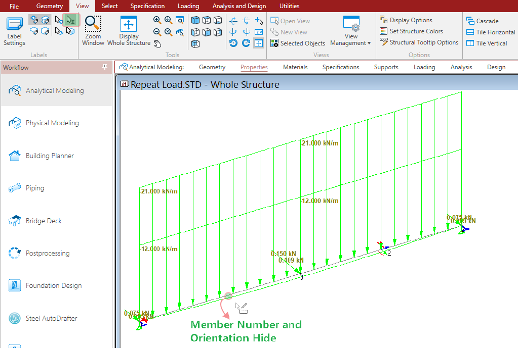Switch to ribbon Geometry tab

50,6
